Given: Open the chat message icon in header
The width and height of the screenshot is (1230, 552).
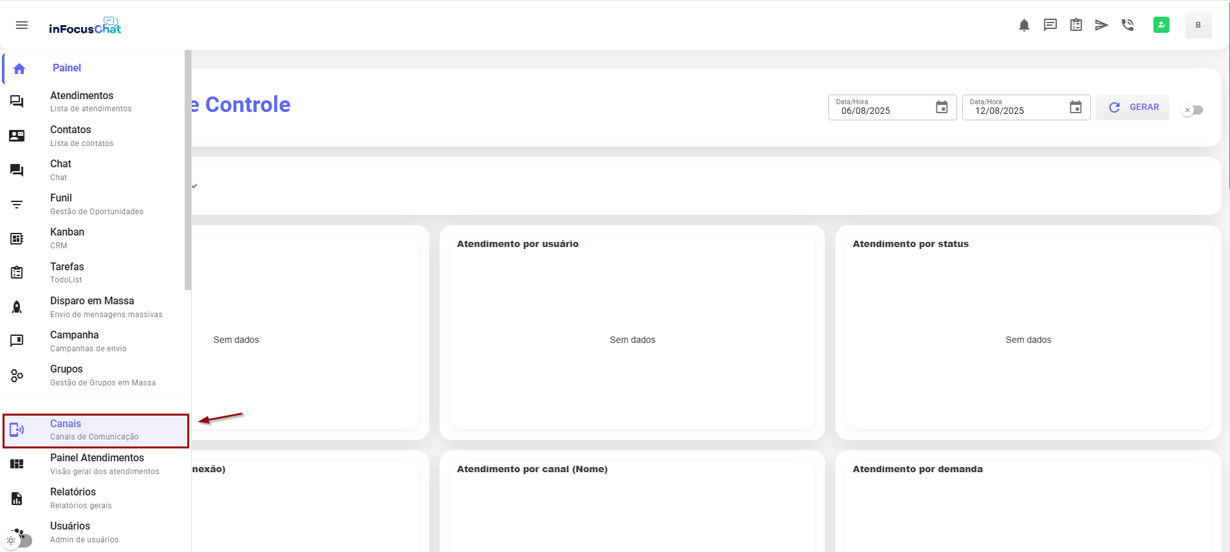Looking at the screenshot, I should (1050, 25).
